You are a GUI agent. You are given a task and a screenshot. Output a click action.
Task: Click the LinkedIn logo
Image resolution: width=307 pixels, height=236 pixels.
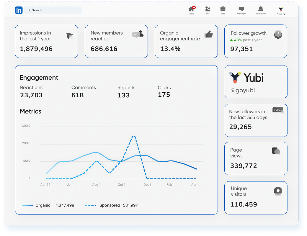(x=19, y=10)
